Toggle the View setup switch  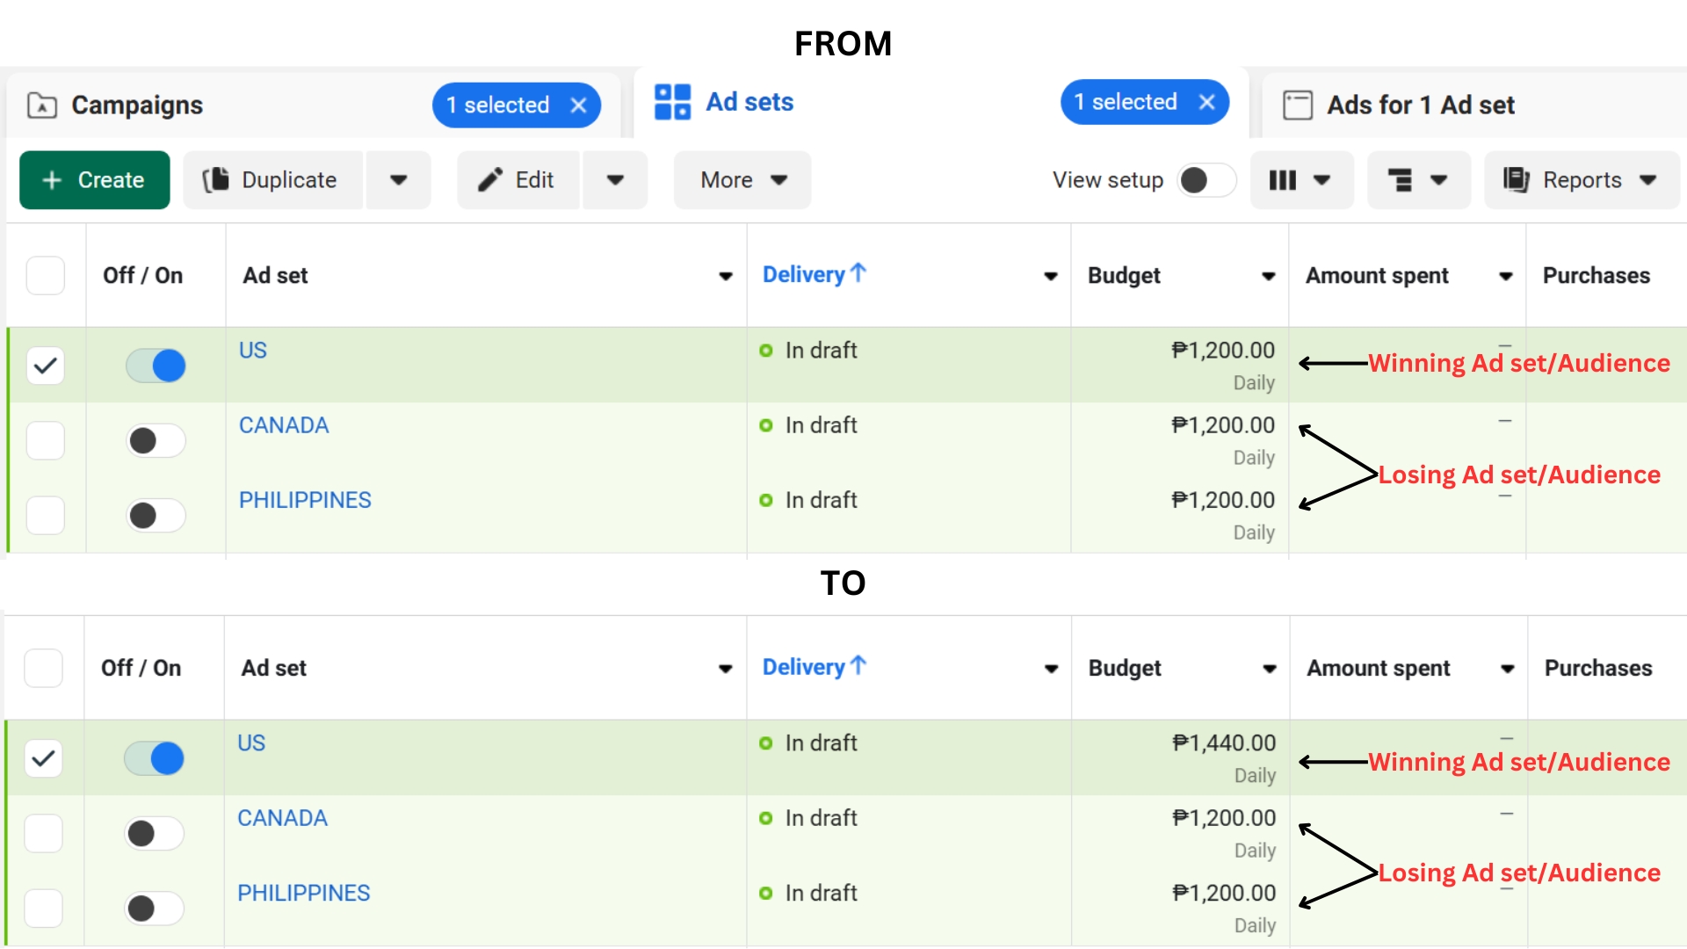point(1206,180)
